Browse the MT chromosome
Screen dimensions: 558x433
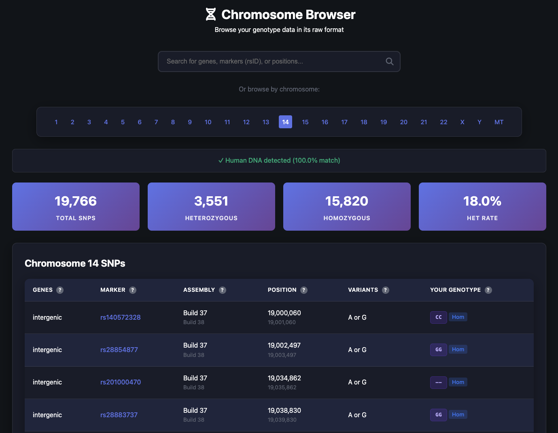pyautogui.click(x=499, y=122)
